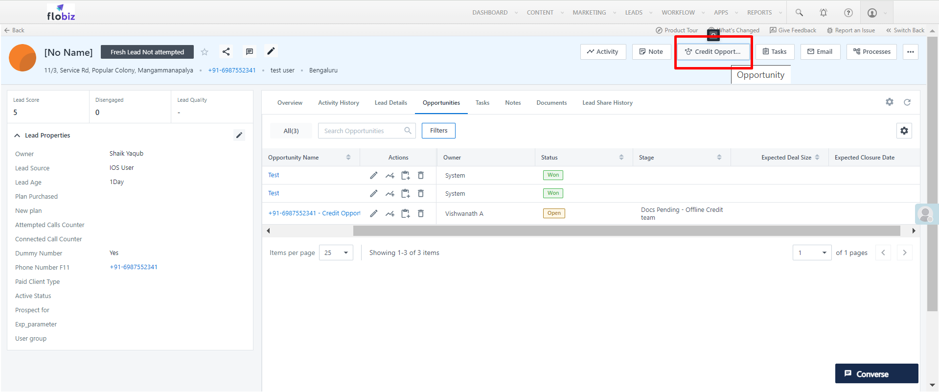Edit lead header with pencil icon

click(x=271, y=51)
